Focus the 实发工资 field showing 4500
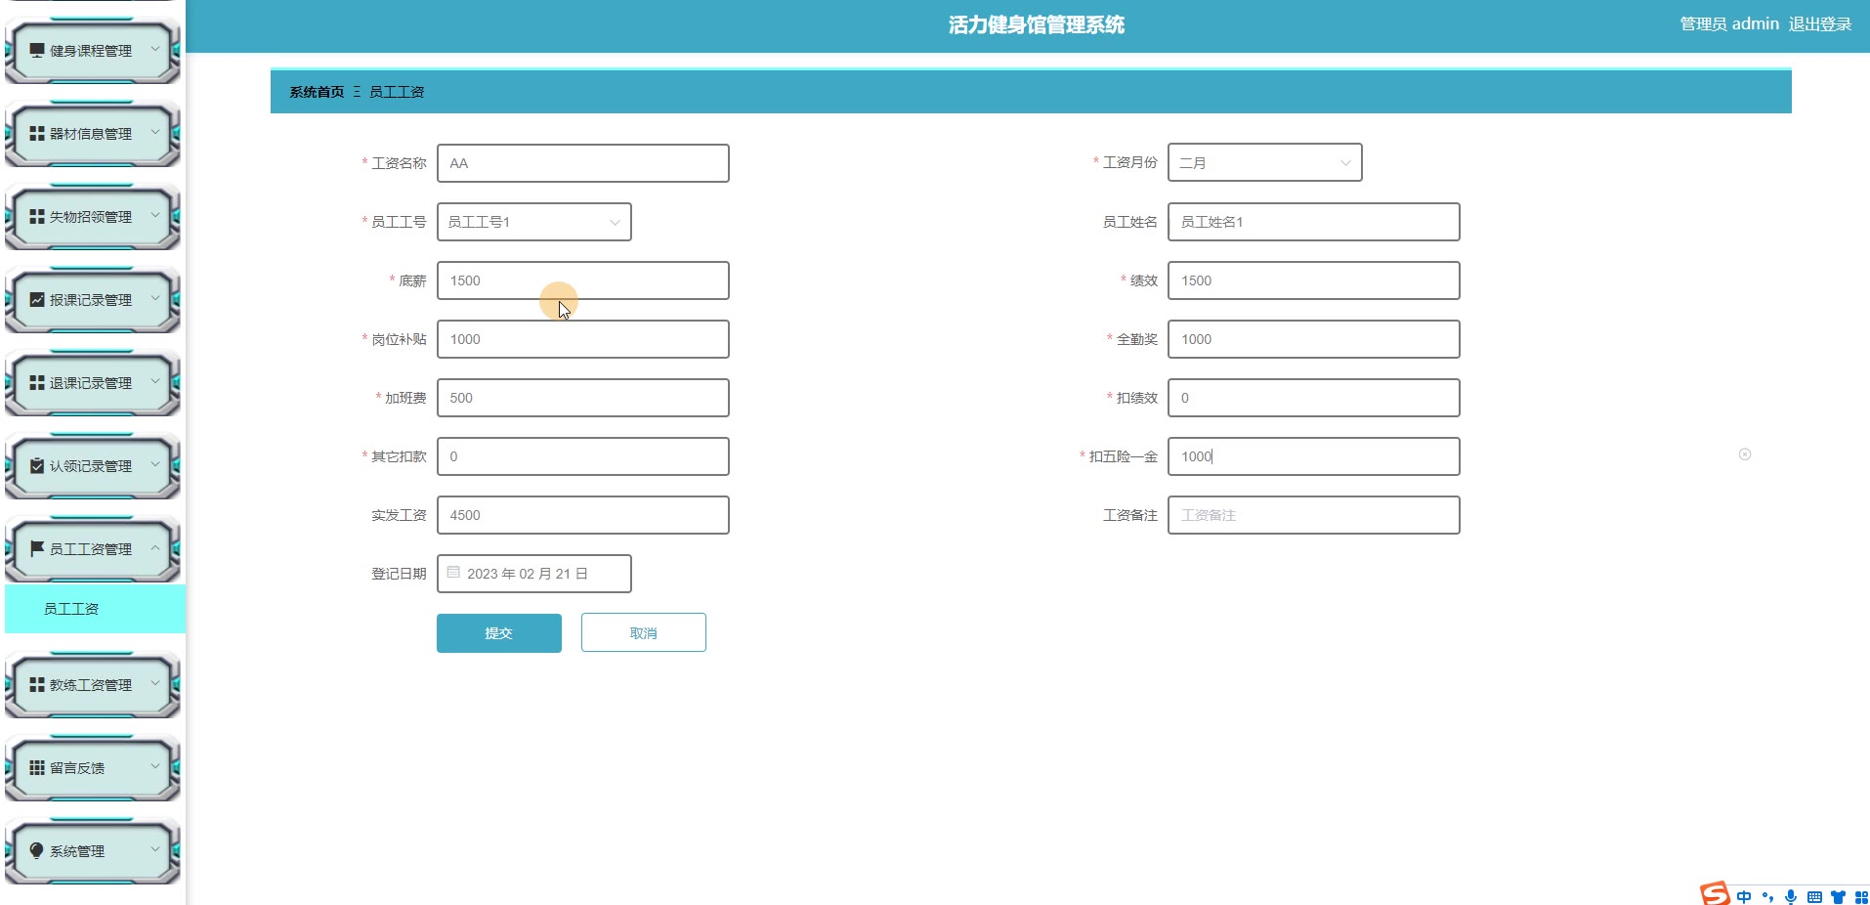The width and height of the screenshot is (1870, 905). click(582, 515)
